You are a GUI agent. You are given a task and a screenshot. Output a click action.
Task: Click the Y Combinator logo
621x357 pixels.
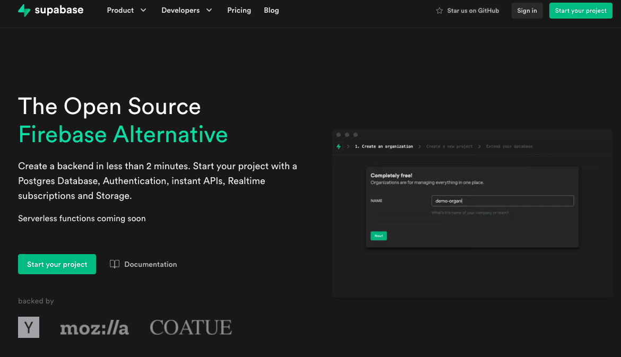[29, 327]
